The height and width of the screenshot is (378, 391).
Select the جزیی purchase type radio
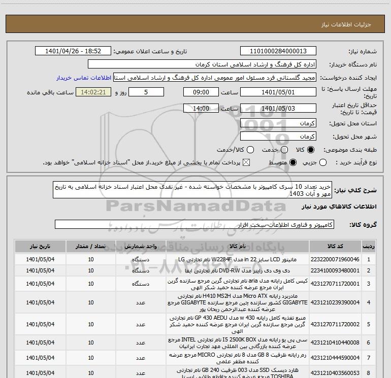tap(323, 162)
